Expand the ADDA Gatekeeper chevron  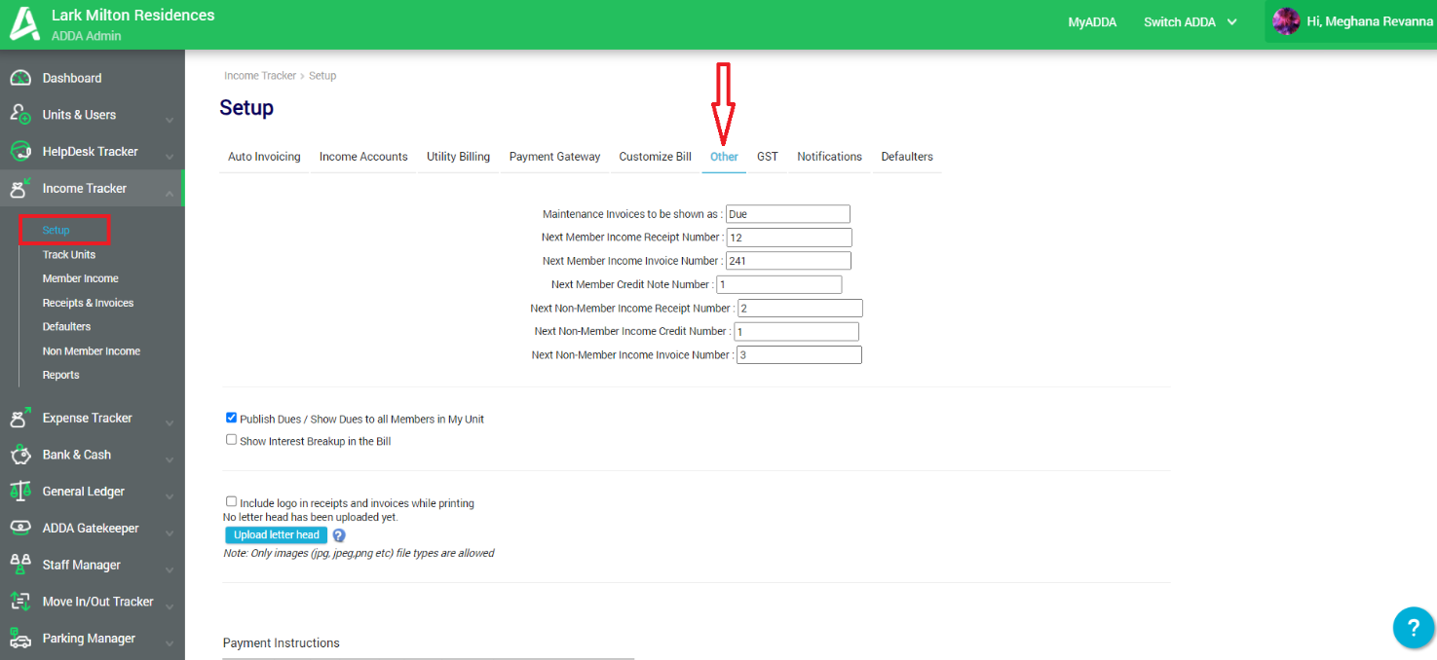[x=170, y=533]
